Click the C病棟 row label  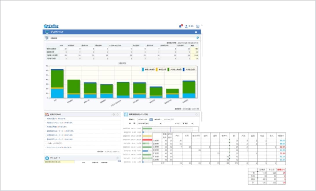156,147
